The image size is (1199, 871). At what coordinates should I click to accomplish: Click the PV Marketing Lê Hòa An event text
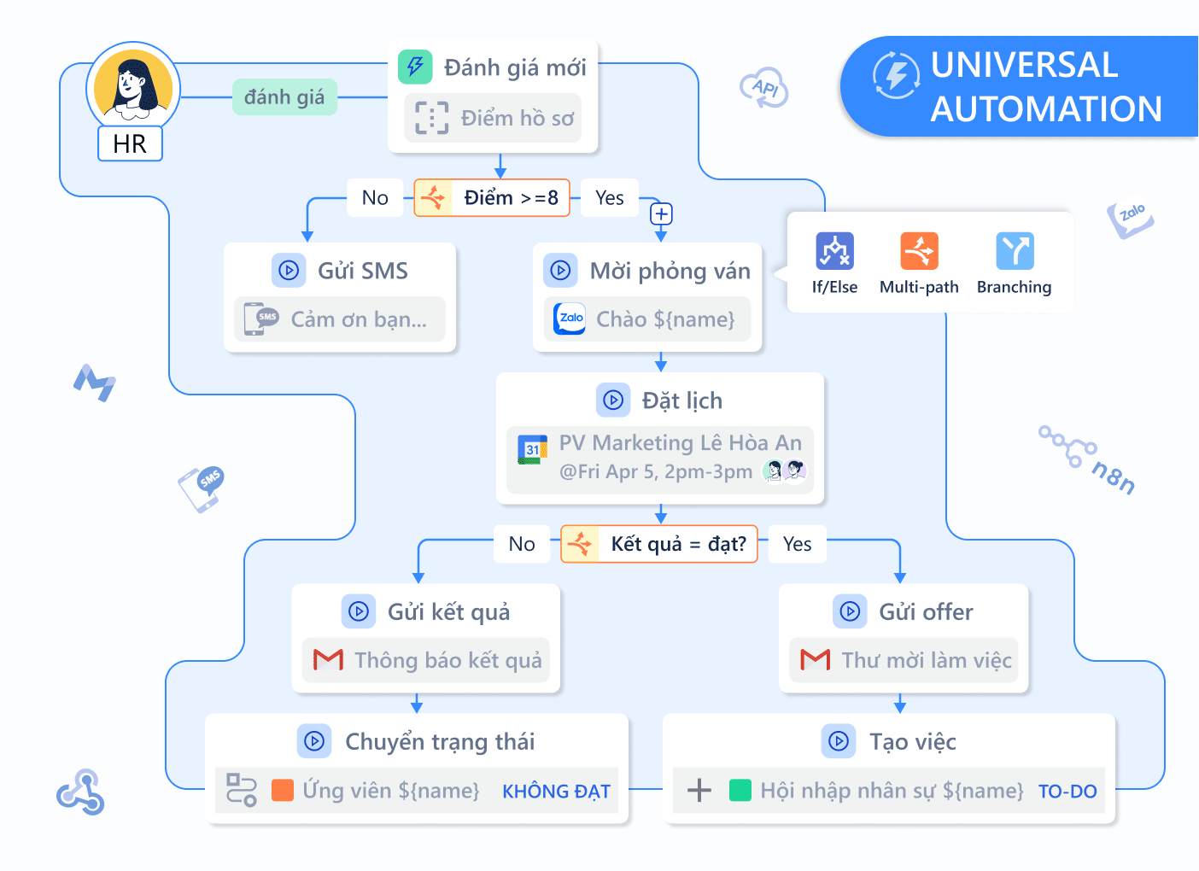681,442
